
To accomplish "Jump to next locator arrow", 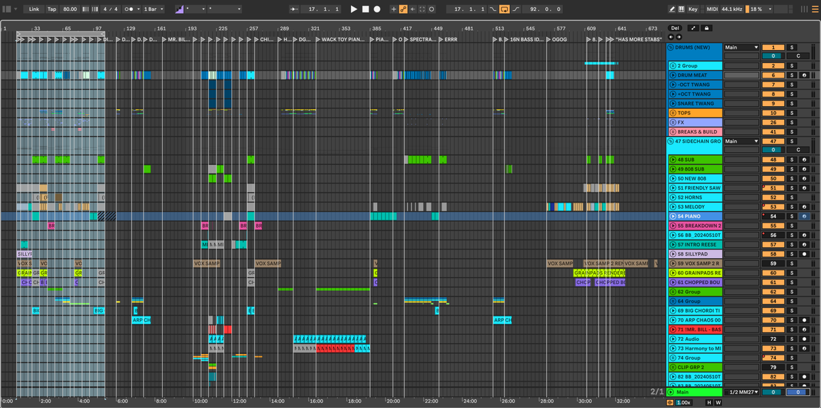I will point(677,37).
